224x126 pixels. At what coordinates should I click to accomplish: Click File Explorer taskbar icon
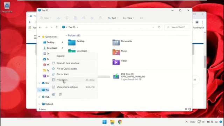[112, 122]
